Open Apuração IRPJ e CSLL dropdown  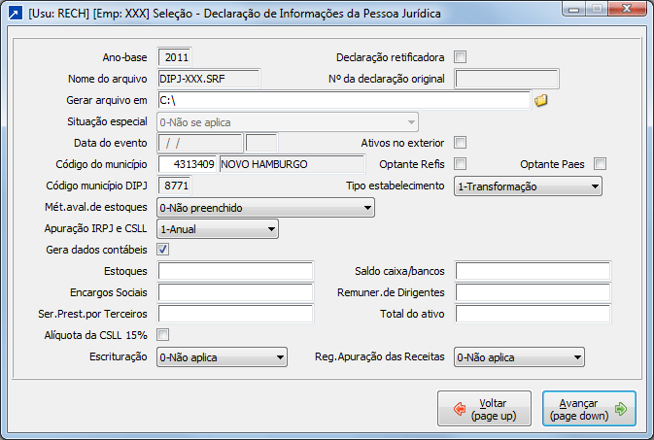click(218, 229)
